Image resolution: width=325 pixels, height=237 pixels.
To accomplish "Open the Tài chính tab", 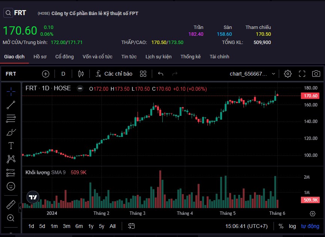I will (219, 57).
